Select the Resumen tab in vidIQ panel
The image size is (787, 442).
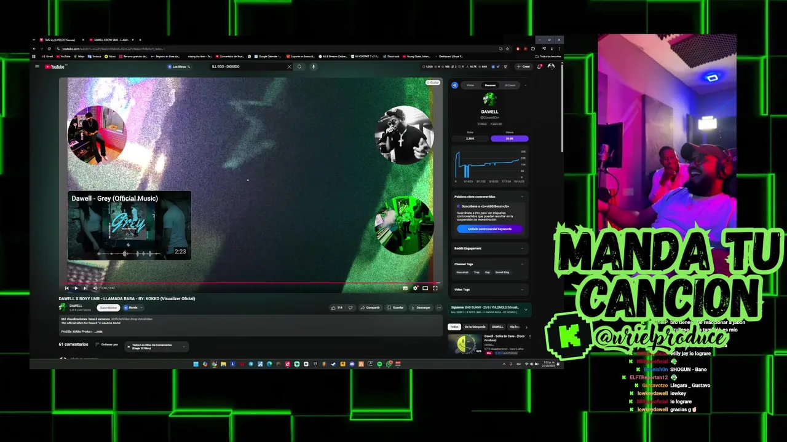[490, 85]
